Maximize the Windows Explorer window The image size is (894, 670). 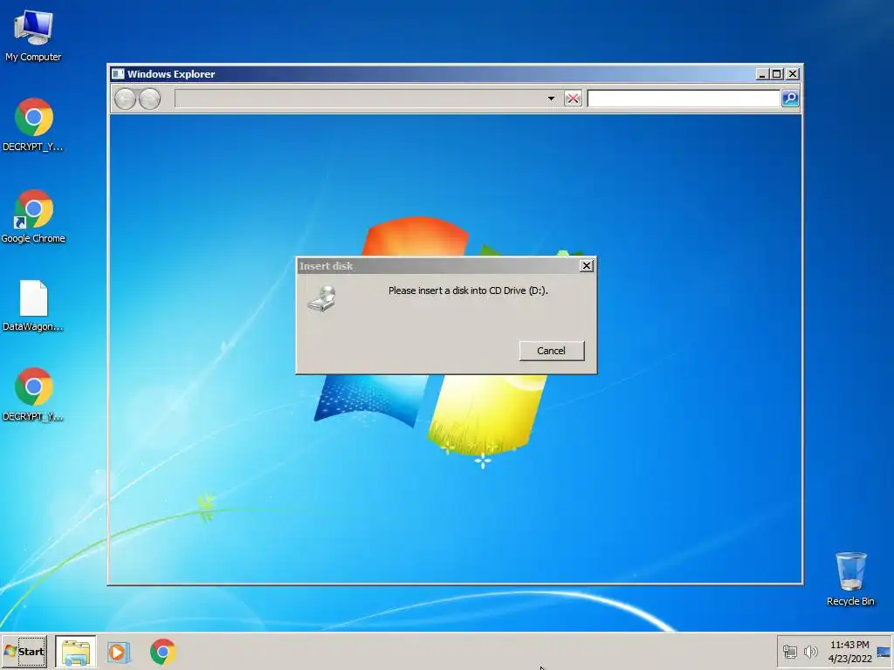tap(776, 74)
